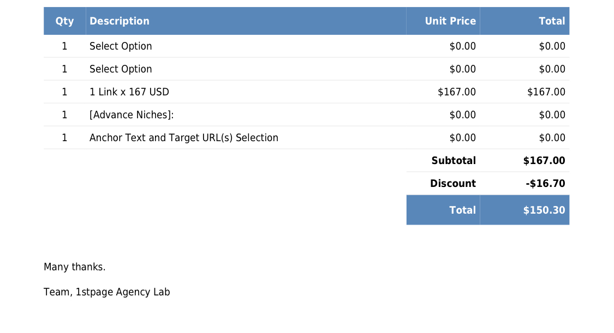The width and height of the screenshot is (614, 333).
Task: Select the first Select Option row
Action: [x=307, y=46]
